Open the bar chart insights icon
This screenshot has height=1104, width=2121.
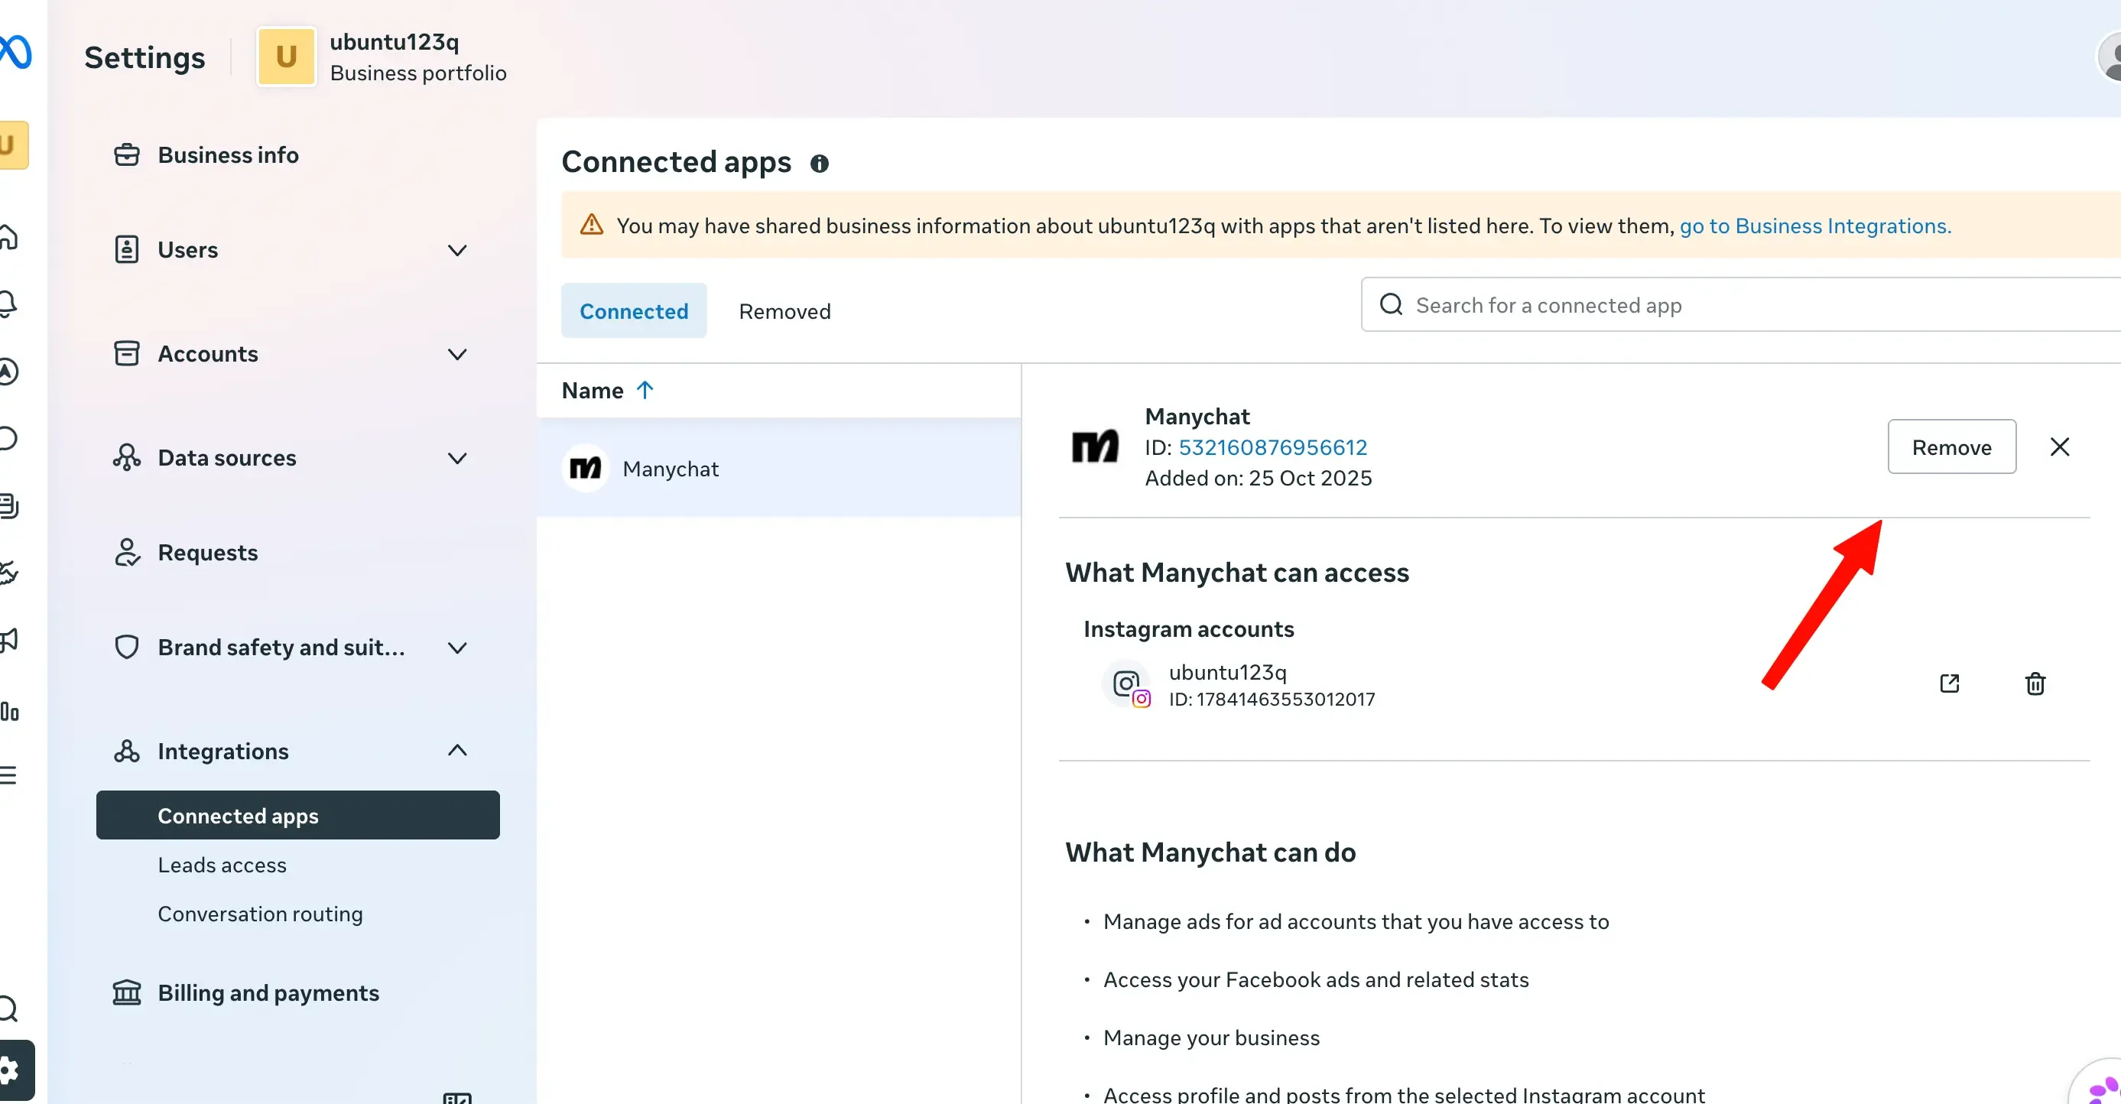pos(9,711)
